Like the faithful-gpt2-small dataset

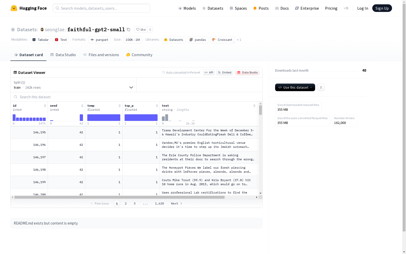(x=141, y=30)
